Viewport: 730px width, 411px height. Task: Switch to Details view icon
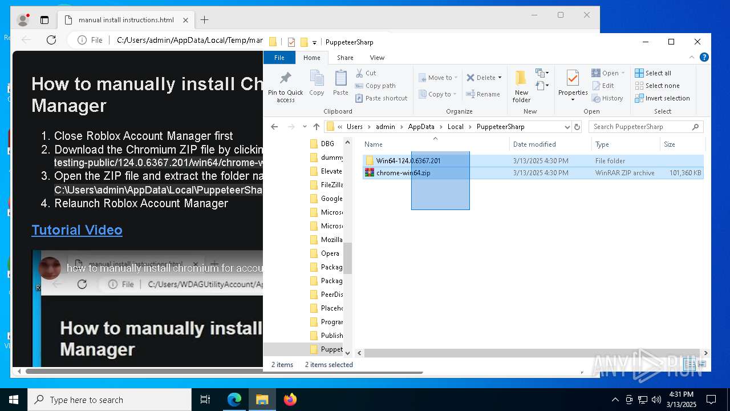point(690,364)
